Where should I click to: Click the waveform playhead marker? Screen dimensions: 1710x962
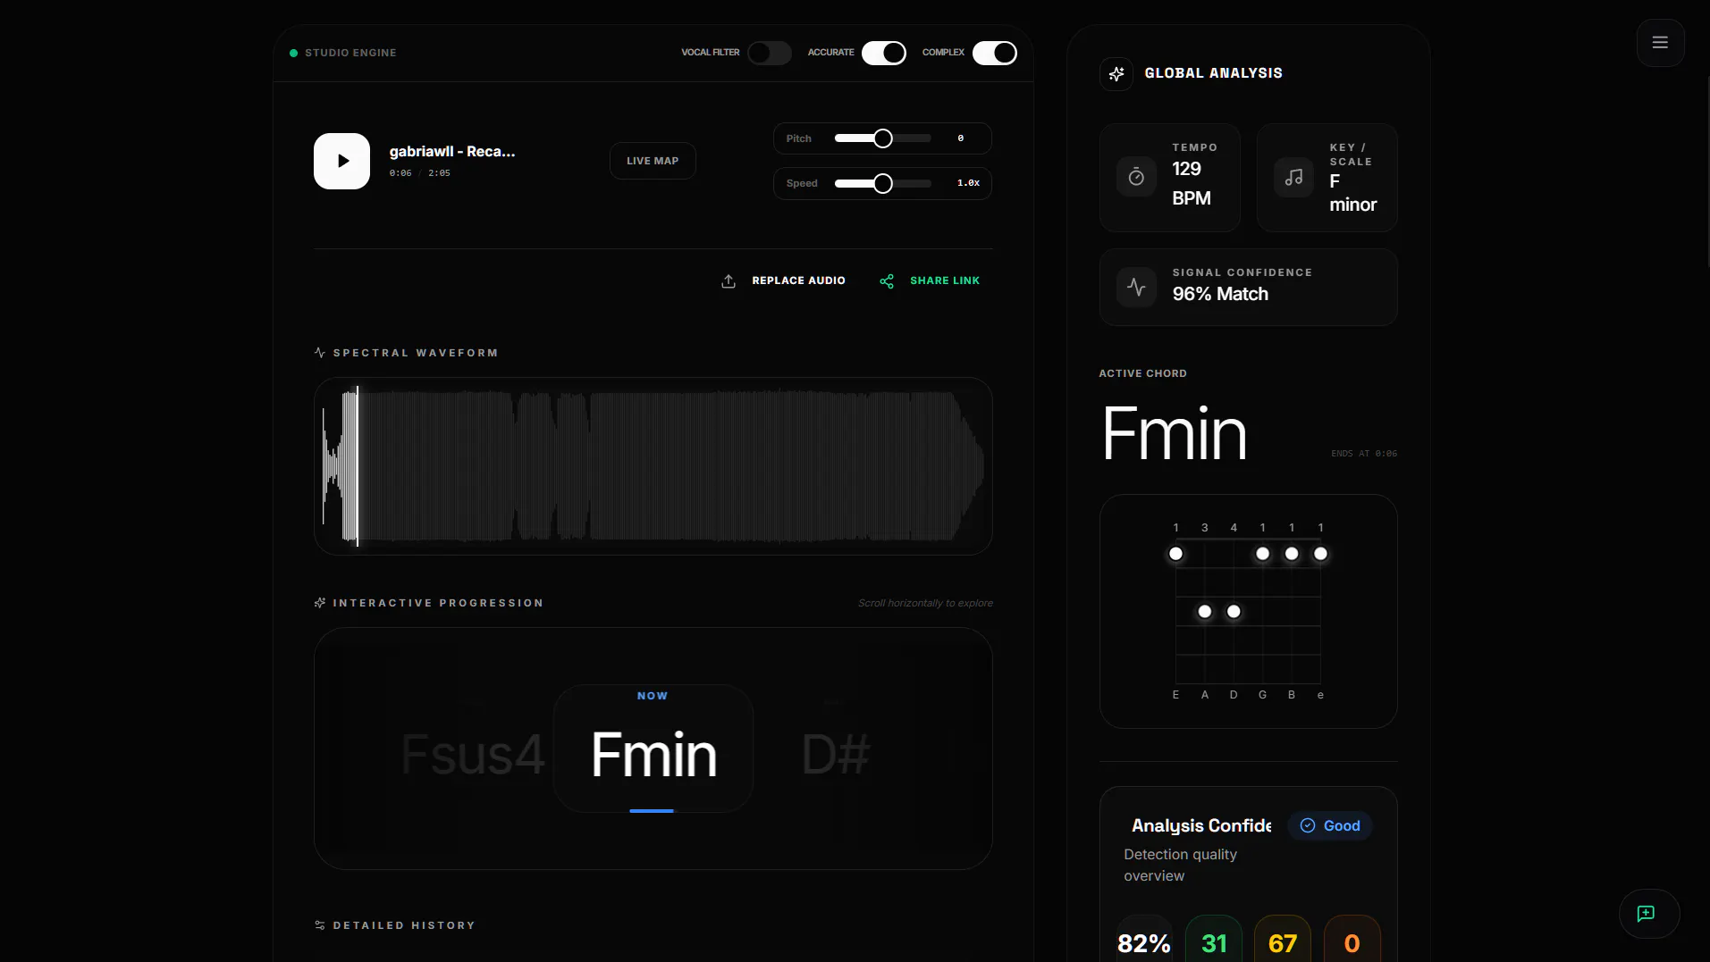click(x=358, y=465)
